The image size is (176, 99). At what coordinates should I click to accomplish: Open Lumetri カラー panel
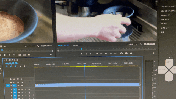coord(167,15)
